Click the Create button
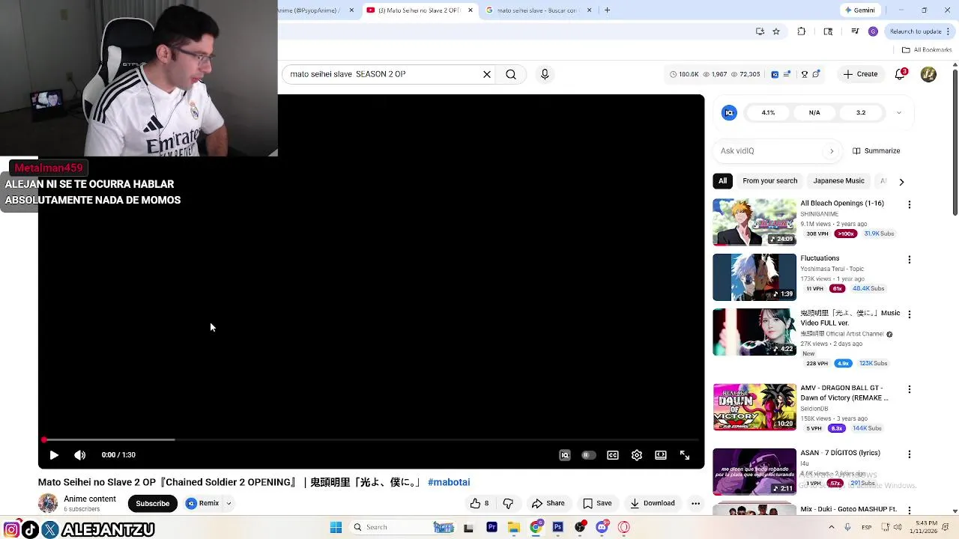Viewport: 959px width, 539px height. 860,74
